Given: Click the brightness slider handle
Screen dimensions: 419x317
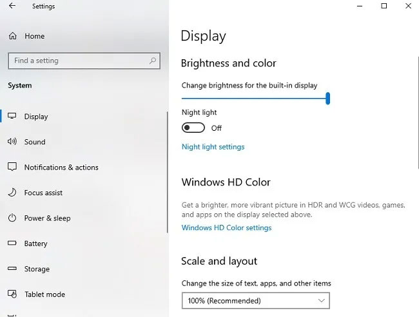Looking at the screenshot, I should coord(327,99).
